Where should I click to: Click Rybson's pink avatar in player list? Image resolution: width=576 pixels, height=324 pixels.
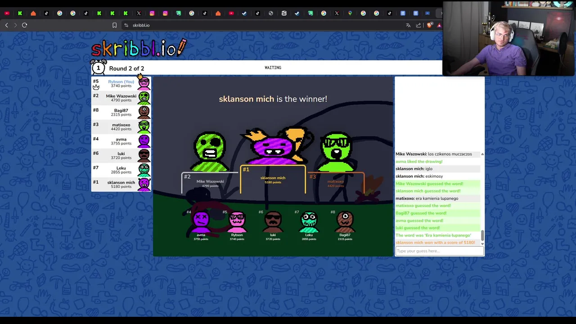click(x=144, y=83)
